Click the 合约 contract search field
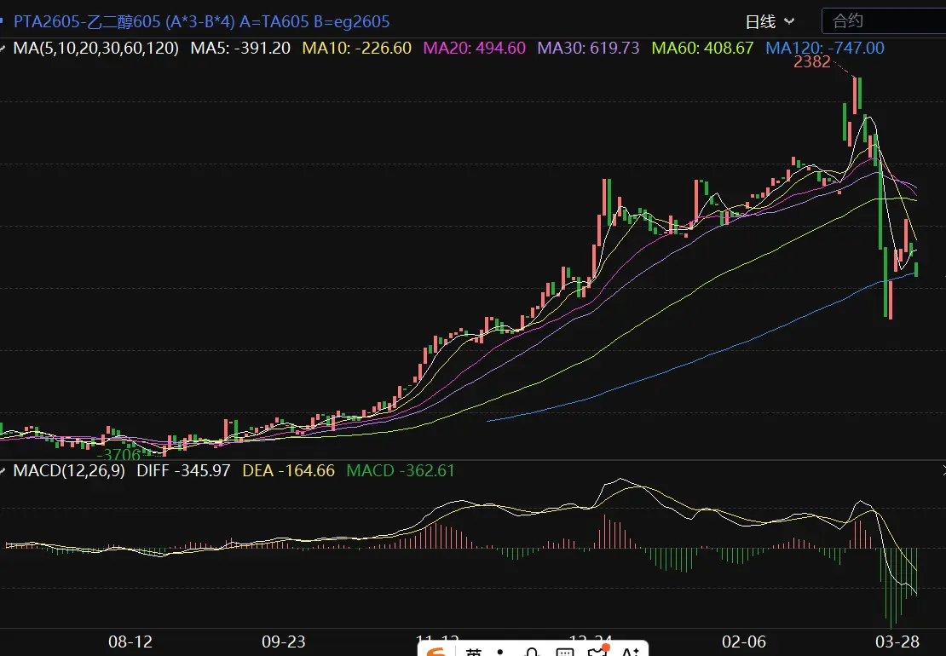946x656 pixels. tap(883, 21)
